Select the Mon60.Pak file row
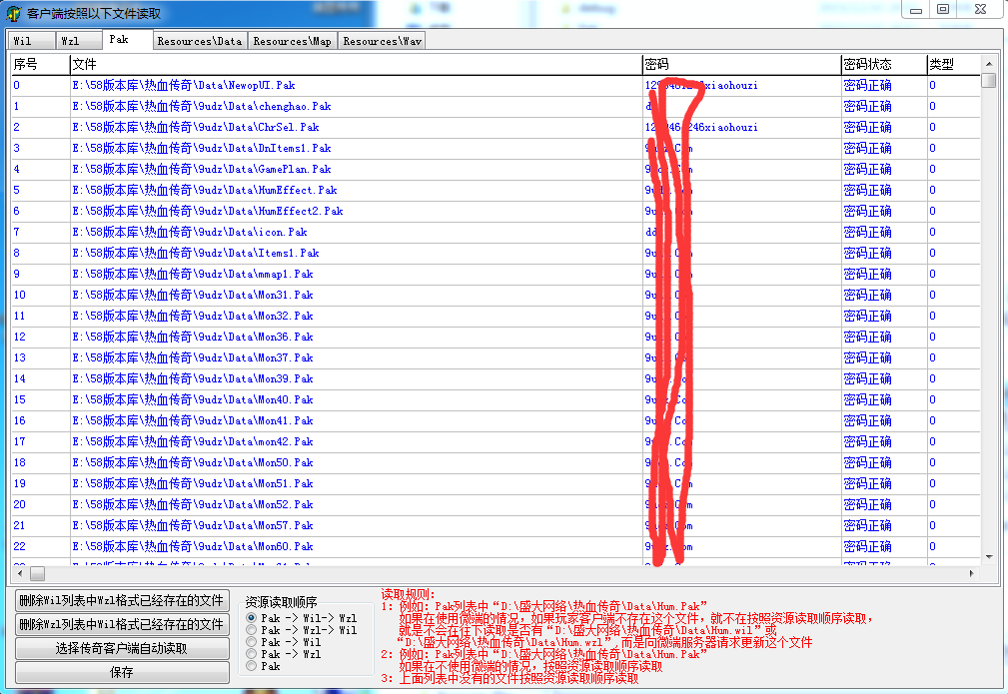 click(495, 547)
